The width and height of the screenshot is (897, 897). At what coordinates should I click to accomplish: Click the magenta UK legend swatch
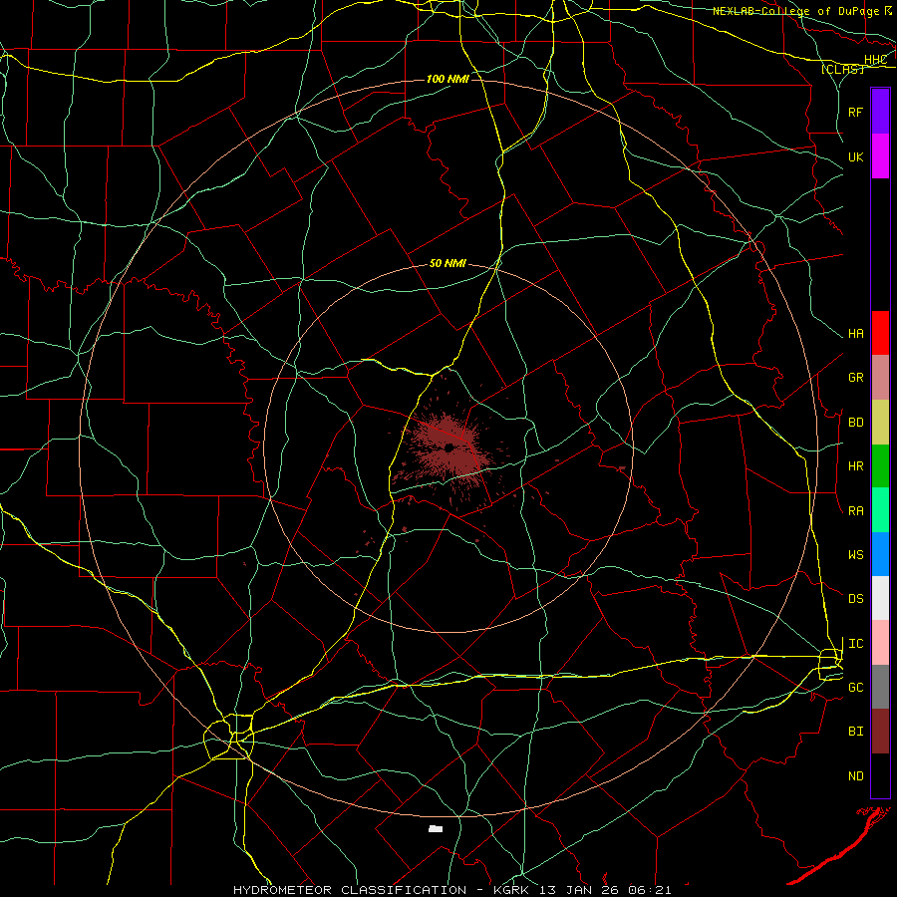880,156
